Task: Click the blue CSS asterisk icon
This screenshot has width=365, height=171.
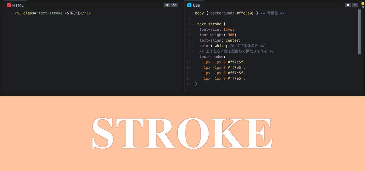Action: pyautogui.click(x=189, y=5)
